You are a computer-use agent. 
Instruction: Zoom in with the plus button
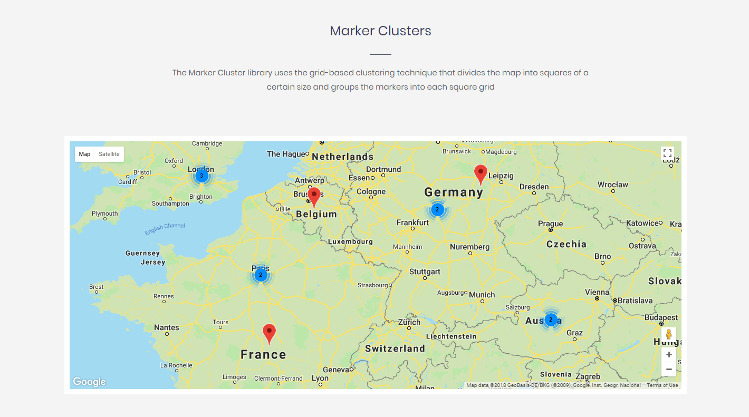(669, 355)
